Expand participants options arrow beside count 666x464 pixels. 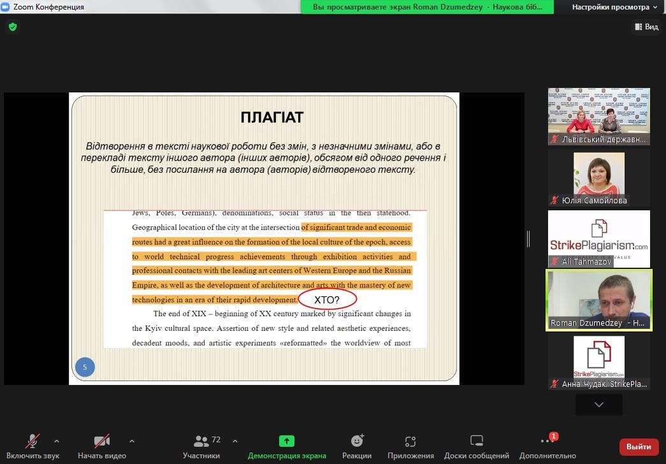[235, 440]
